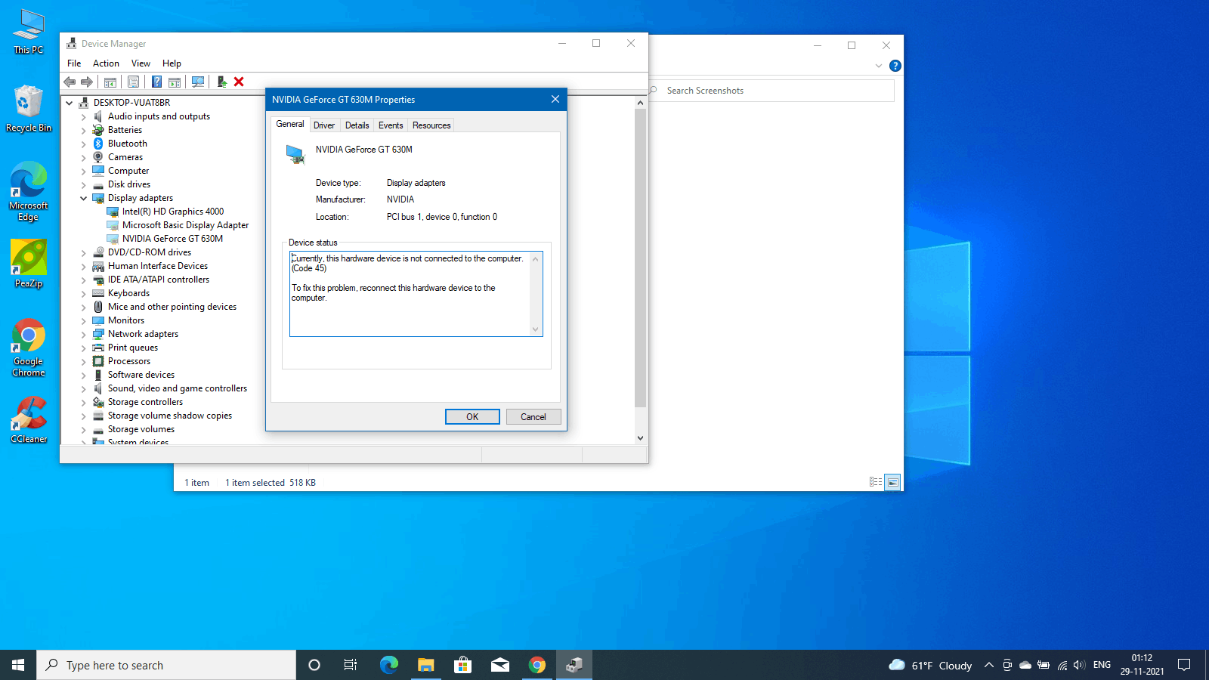Click OK in the Properties dialog

coord(472,417)
